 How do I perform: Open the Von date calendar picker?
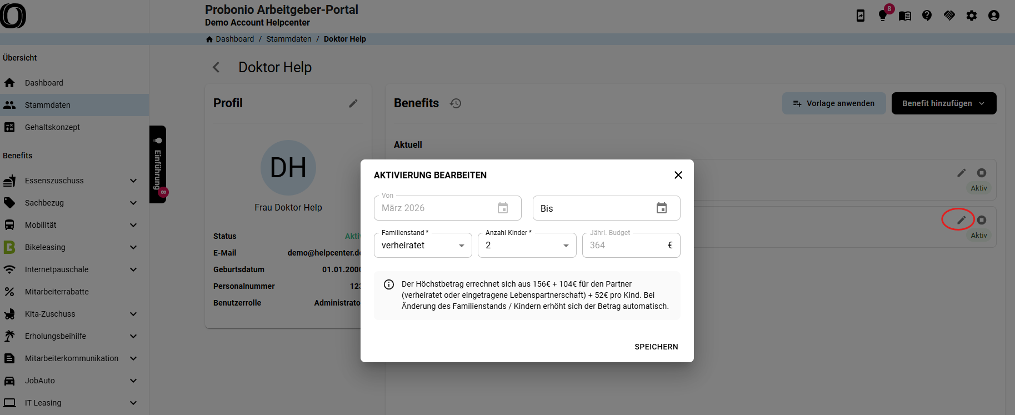tap(503, 208)
